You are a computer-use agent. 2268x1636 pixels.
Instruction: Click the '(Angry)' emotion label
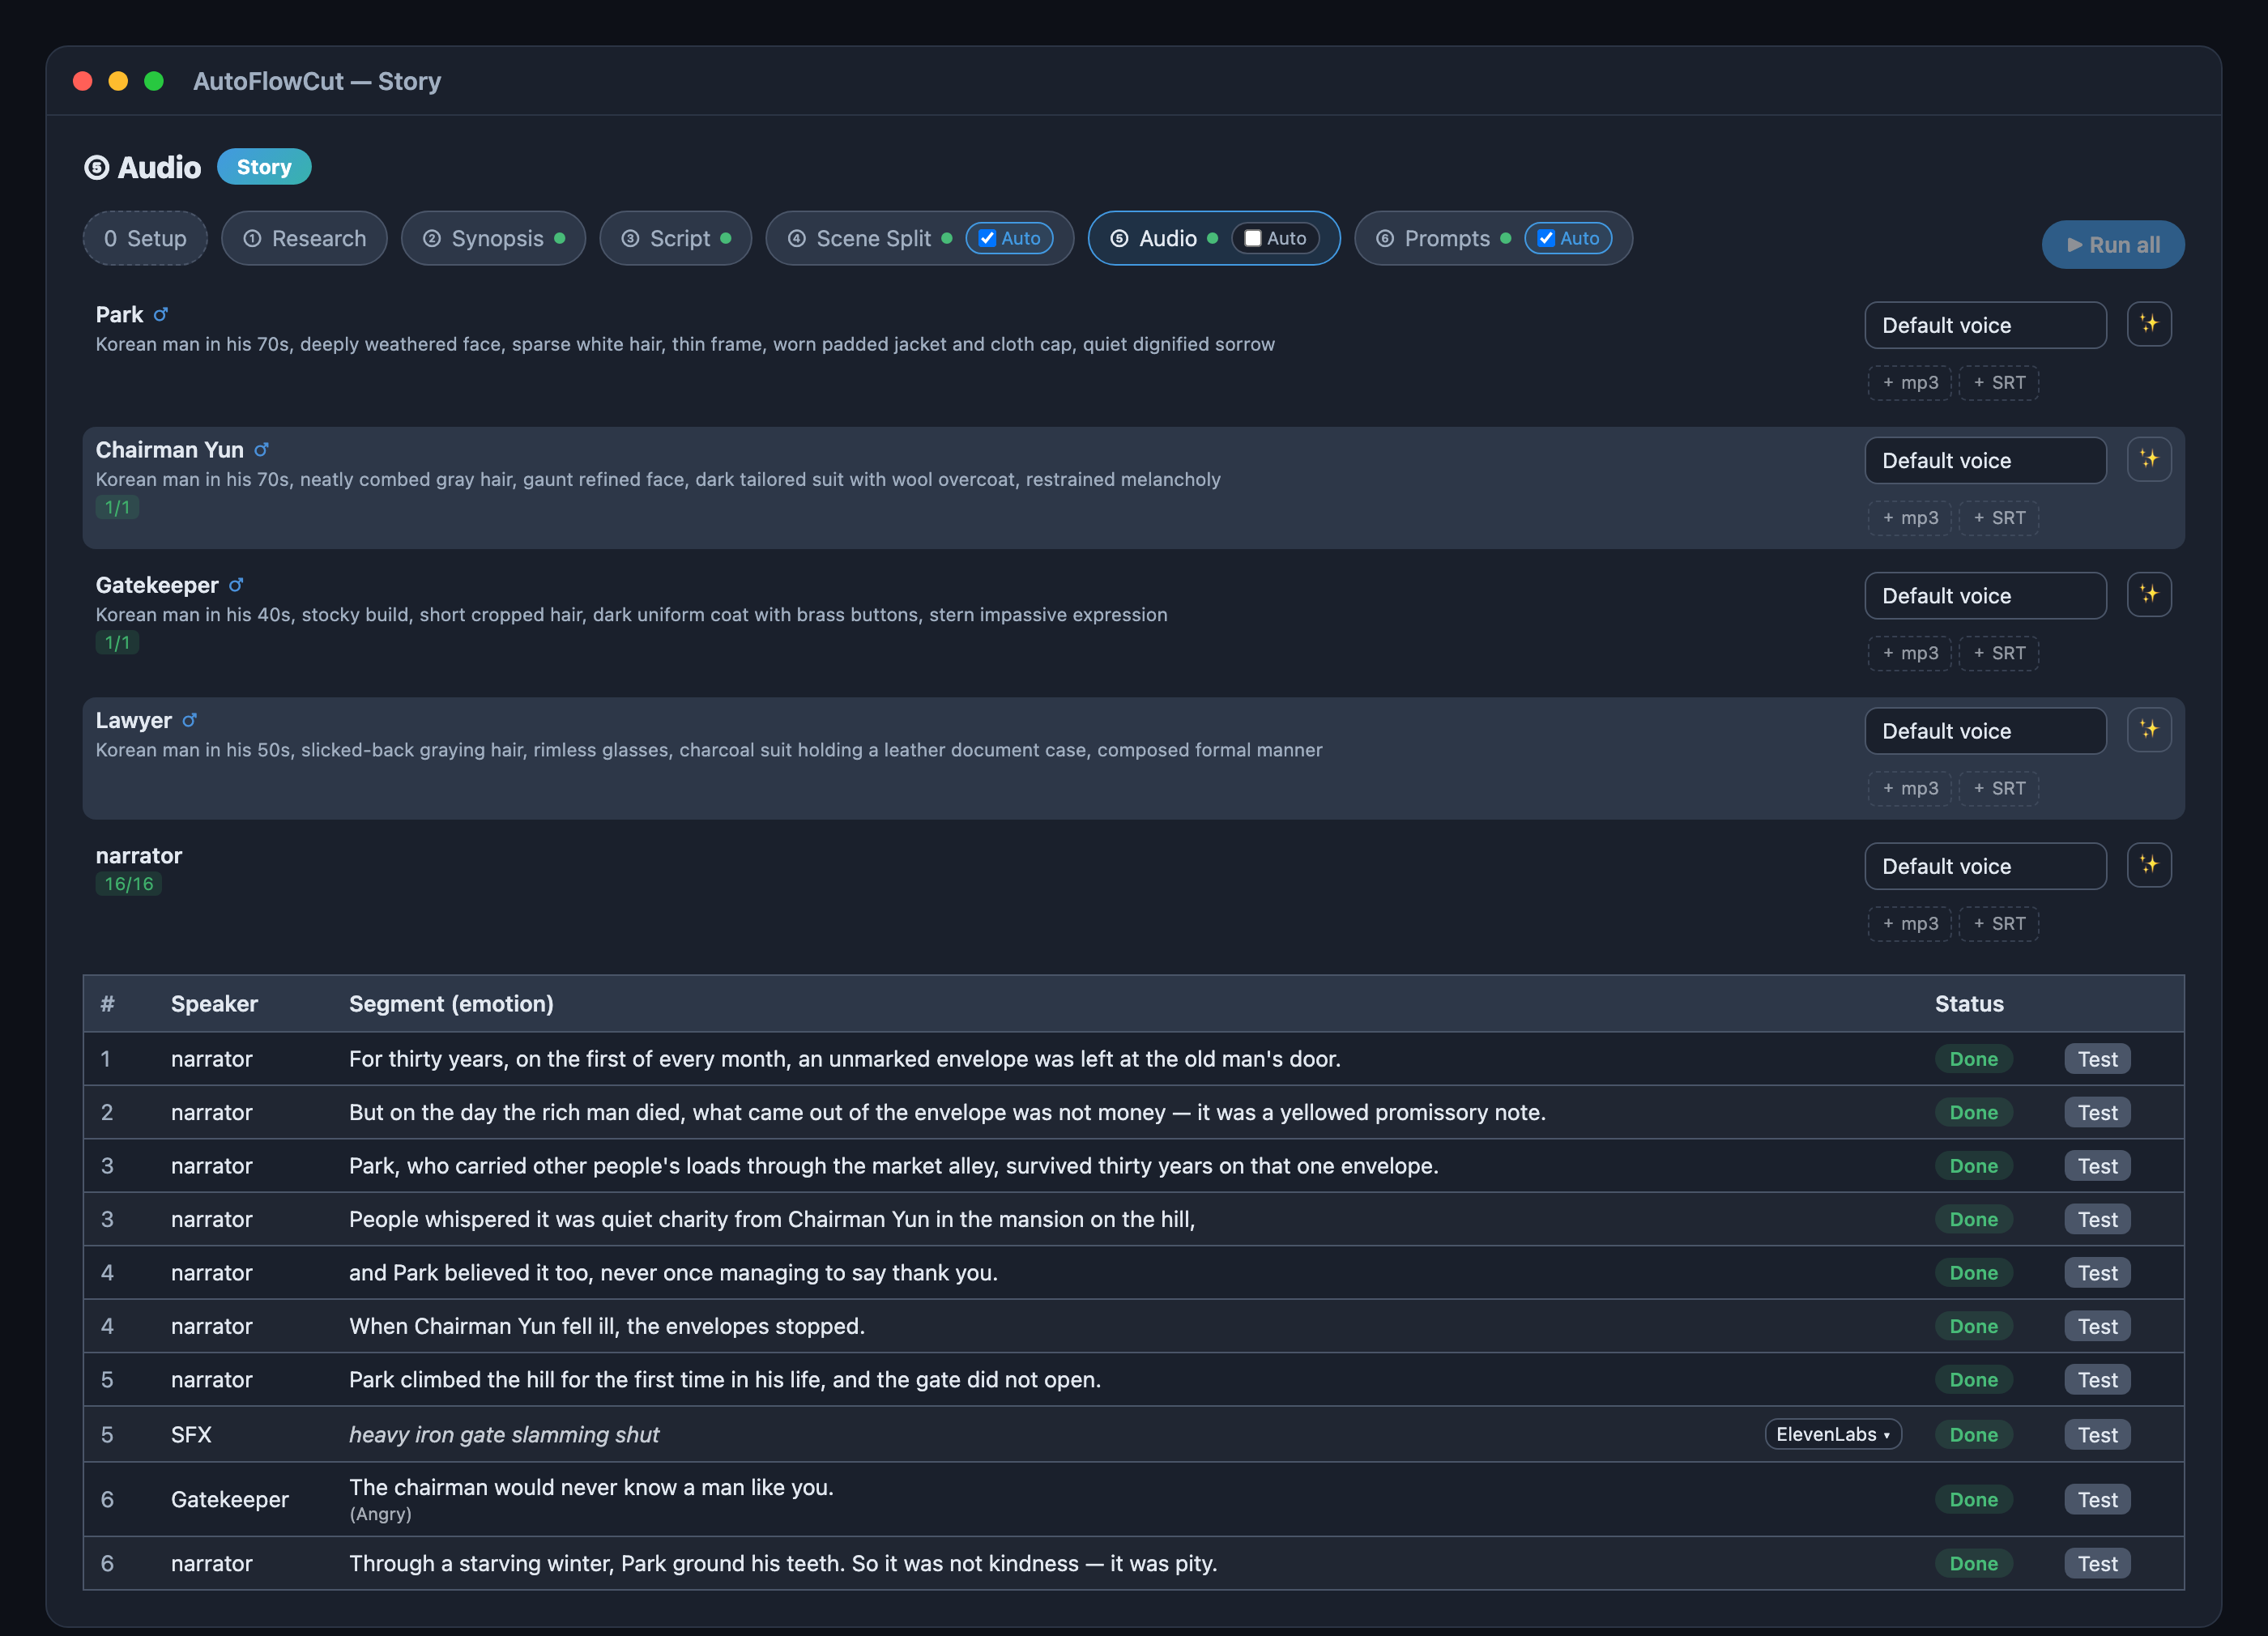[x=380, y=1514]
